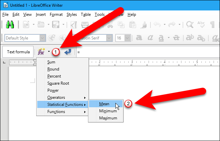
Task: Click the LibreOffice Writer document icon in title bar
Action: click(6, 5)
